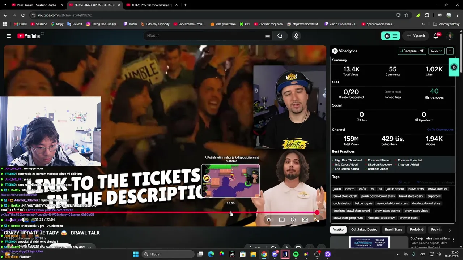Show more video suggestion chips with arrow

pyautogui.click(x=450, y=230)
